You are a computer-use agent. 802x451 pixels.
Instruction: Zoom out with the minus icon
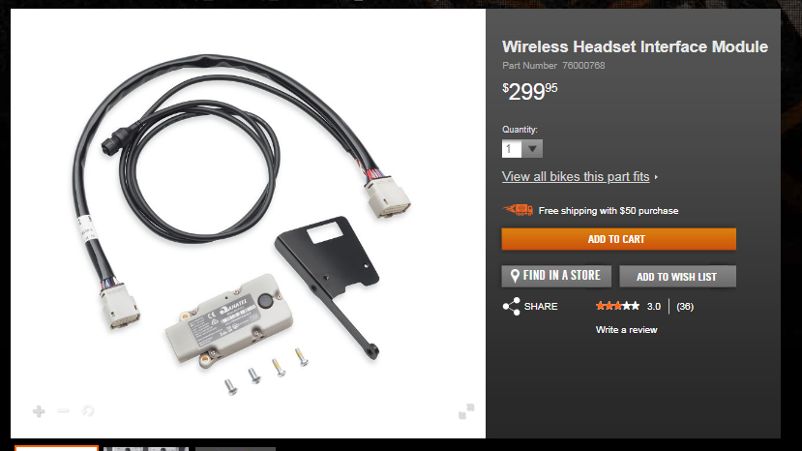click(63, 411)
